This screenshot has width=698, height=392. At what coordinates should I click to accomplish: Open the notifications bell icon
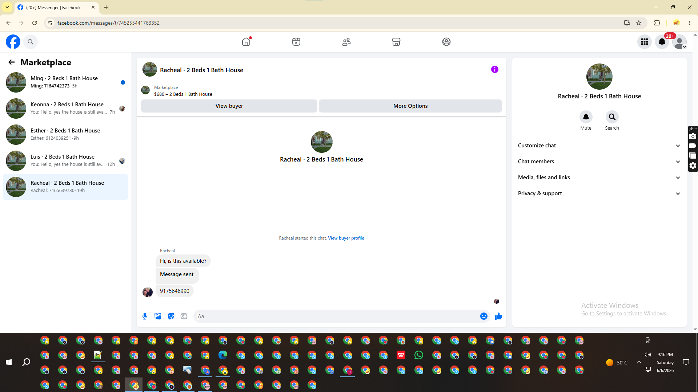662,42
